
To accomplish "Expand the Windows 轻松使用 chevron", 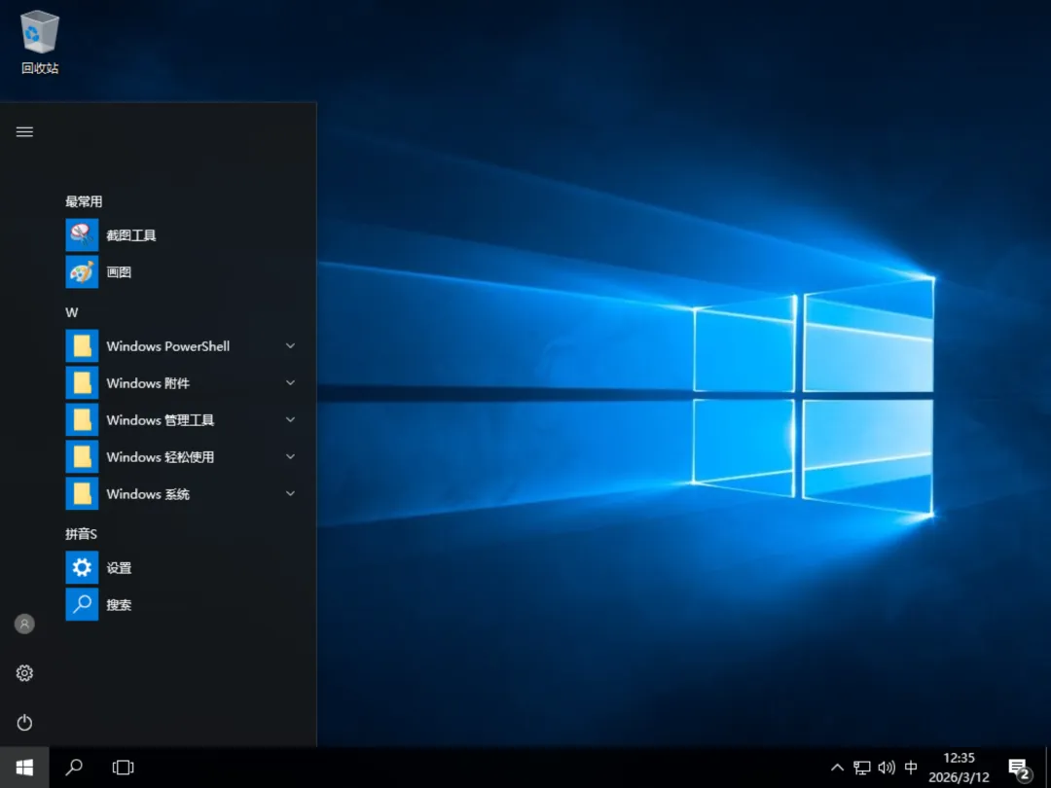I will [290, 456].
